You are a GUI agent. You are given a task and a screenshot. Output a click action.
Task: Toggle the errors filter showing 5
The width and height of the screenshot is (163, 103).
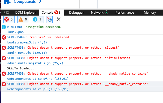pyautogui.click(x=9, y=19)
